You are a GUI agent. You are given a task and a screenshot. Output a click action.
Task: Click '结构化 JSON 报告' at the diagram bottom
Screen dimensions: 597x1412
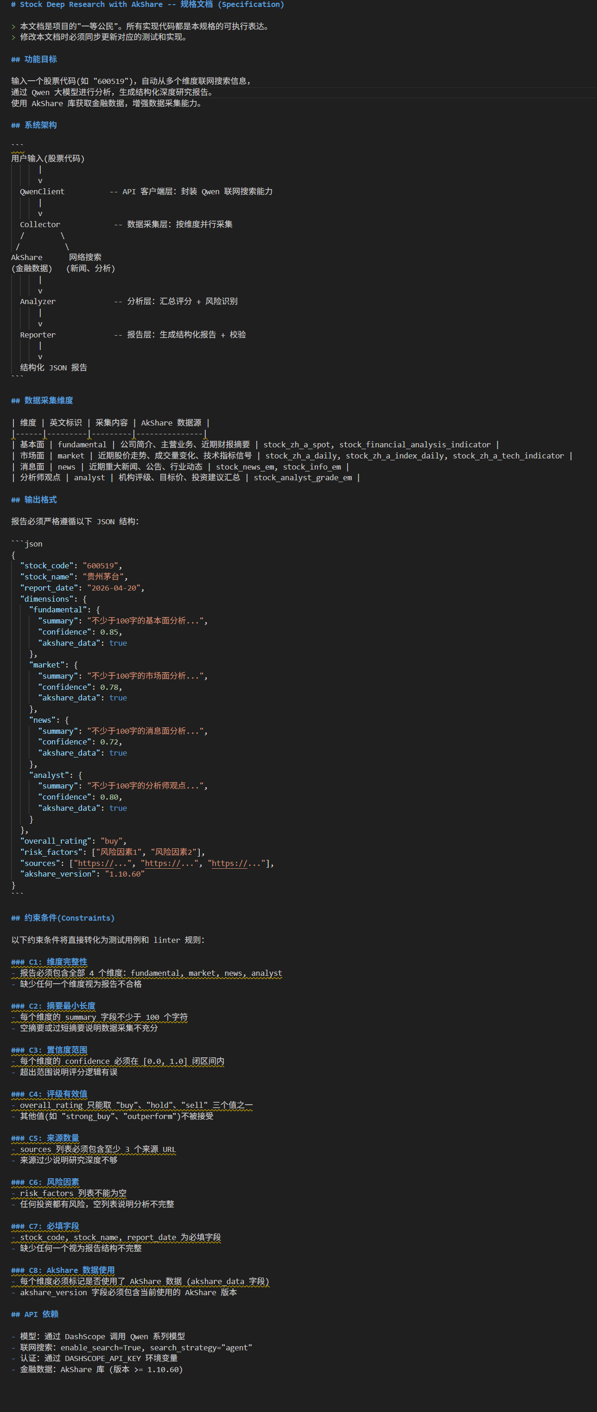tap(54, 367)
